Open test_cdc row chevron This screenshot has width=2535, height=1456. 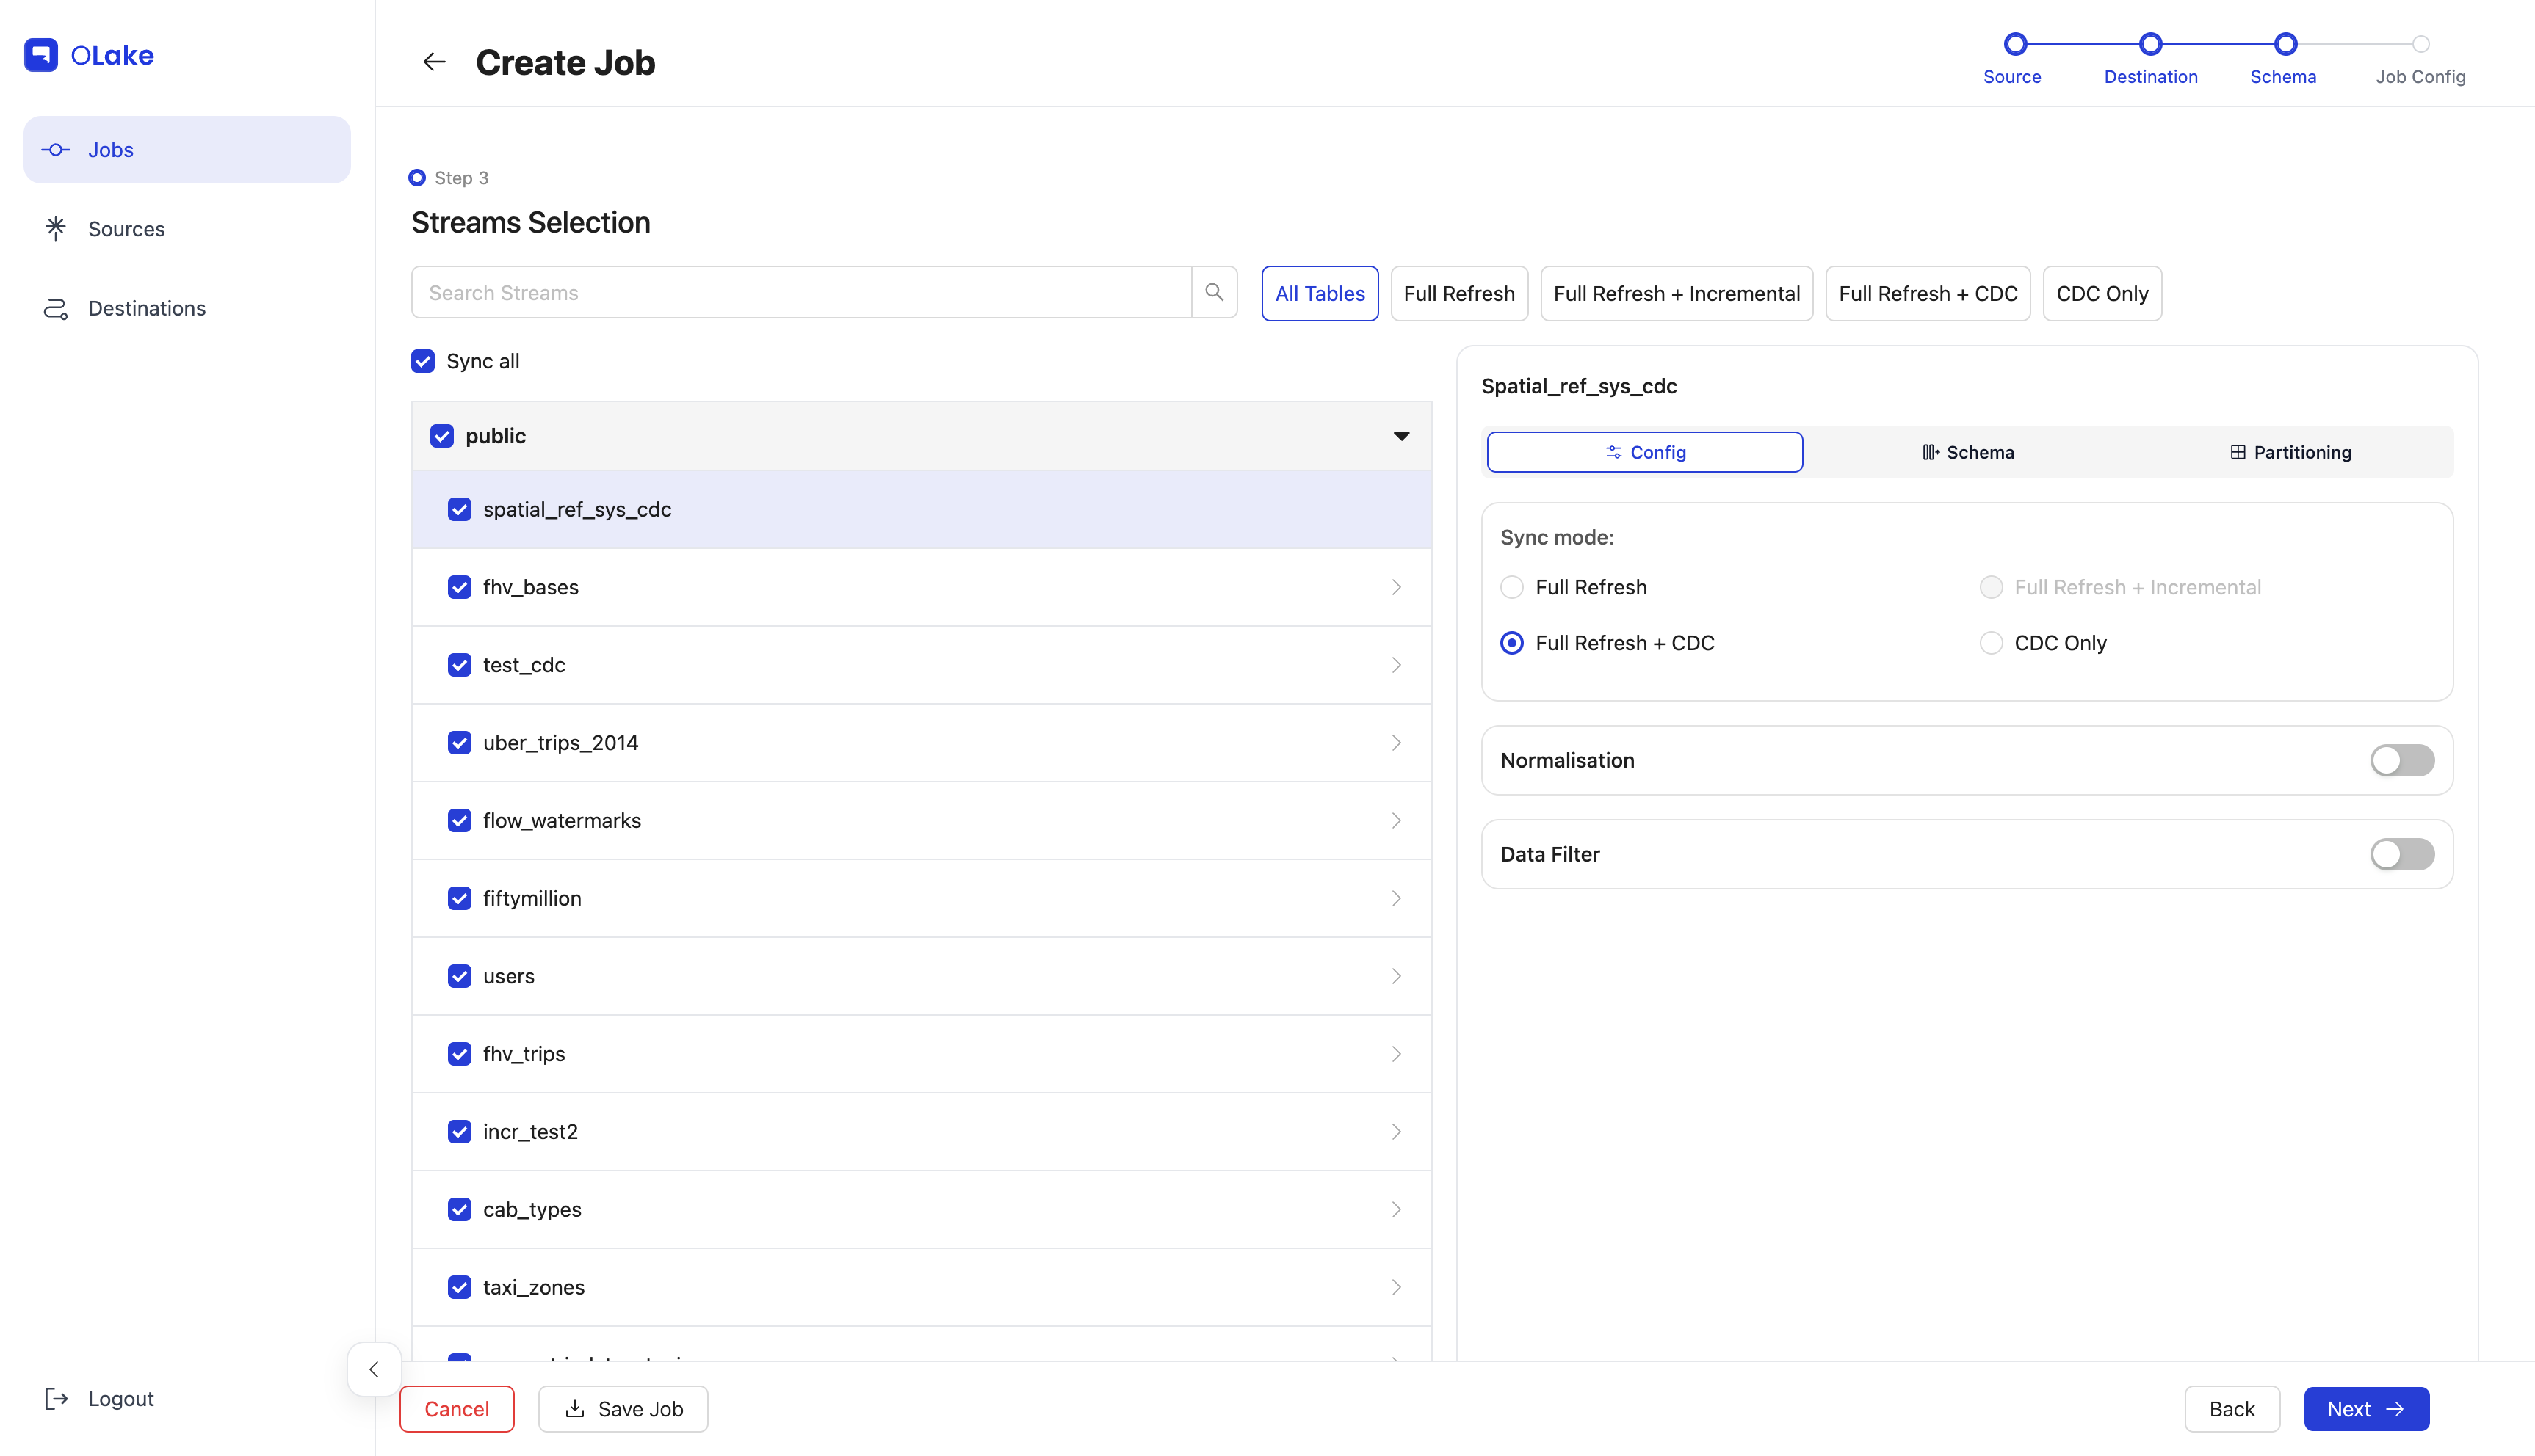pos(1397,665)
